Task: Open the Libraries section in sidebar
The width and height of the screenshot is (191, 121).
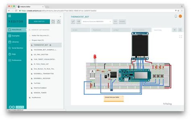Action: point(15,42)
